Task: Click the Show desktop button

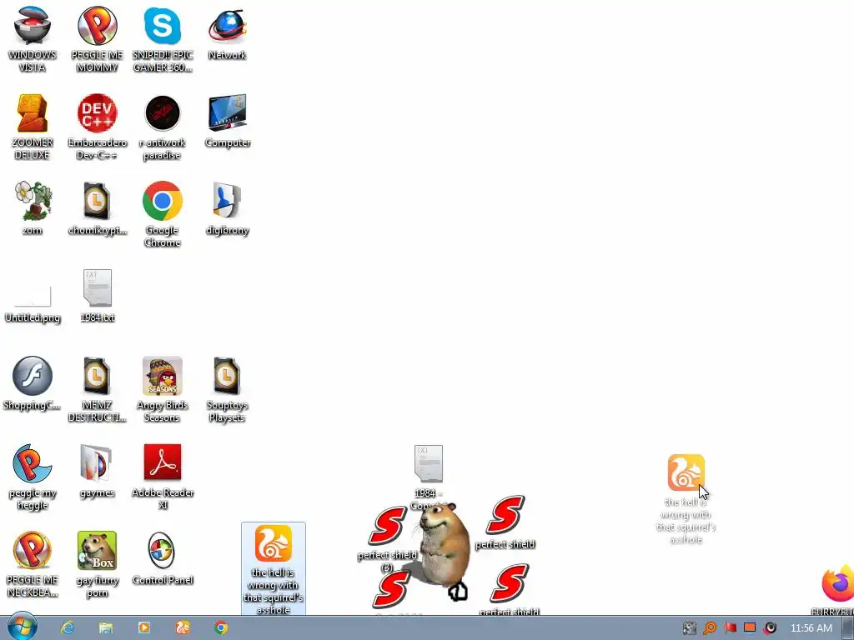Action: [848, 628]
